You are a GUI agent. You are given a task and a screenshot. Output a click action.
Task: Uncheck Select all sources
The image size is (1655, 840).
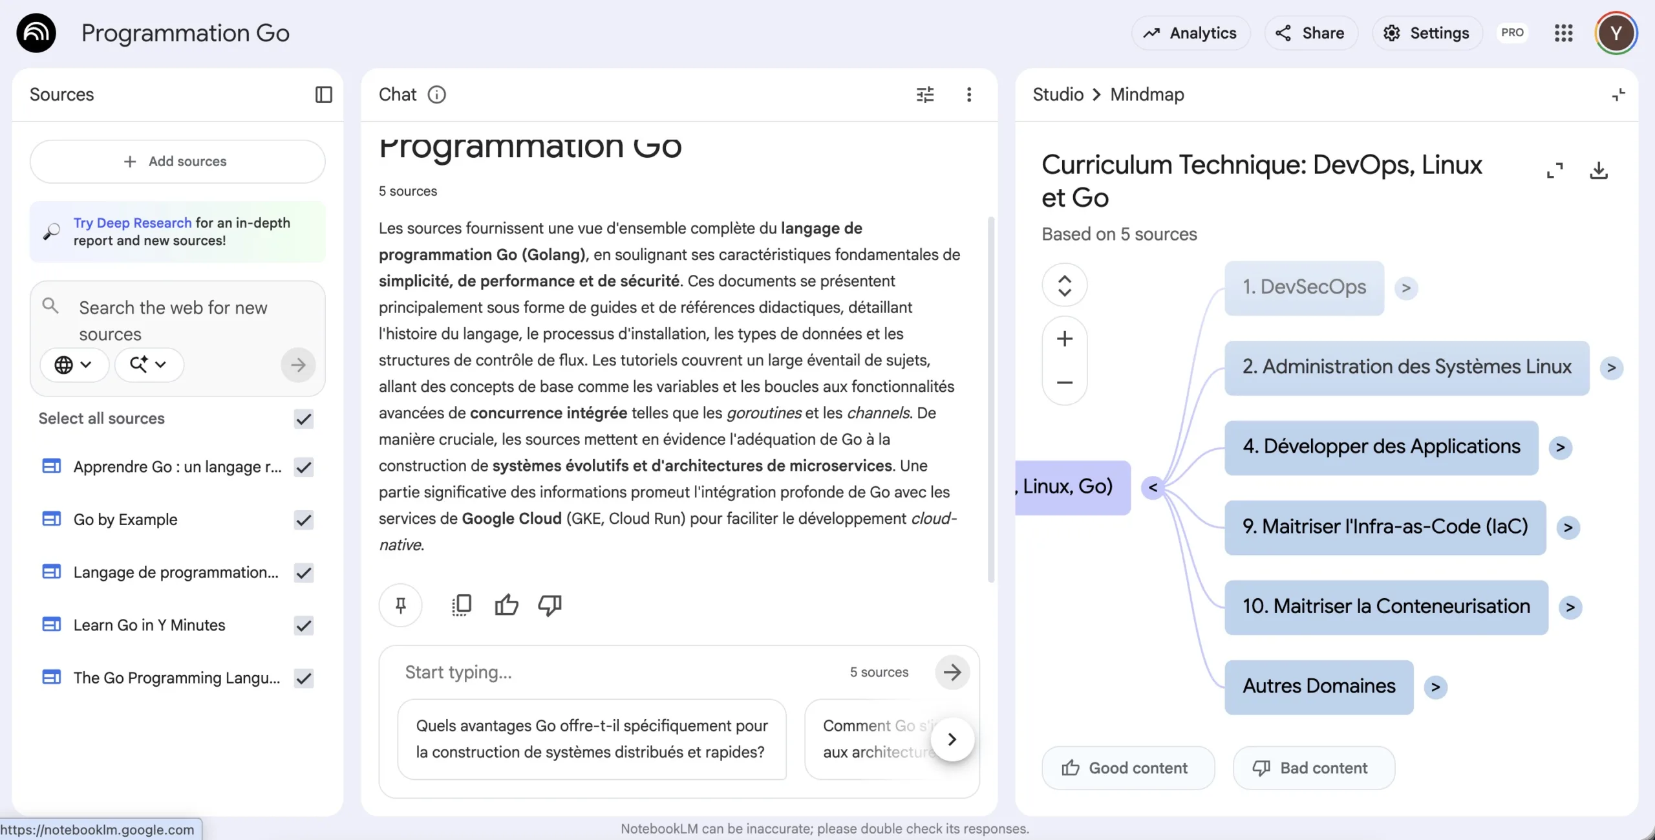pos(303,419)
